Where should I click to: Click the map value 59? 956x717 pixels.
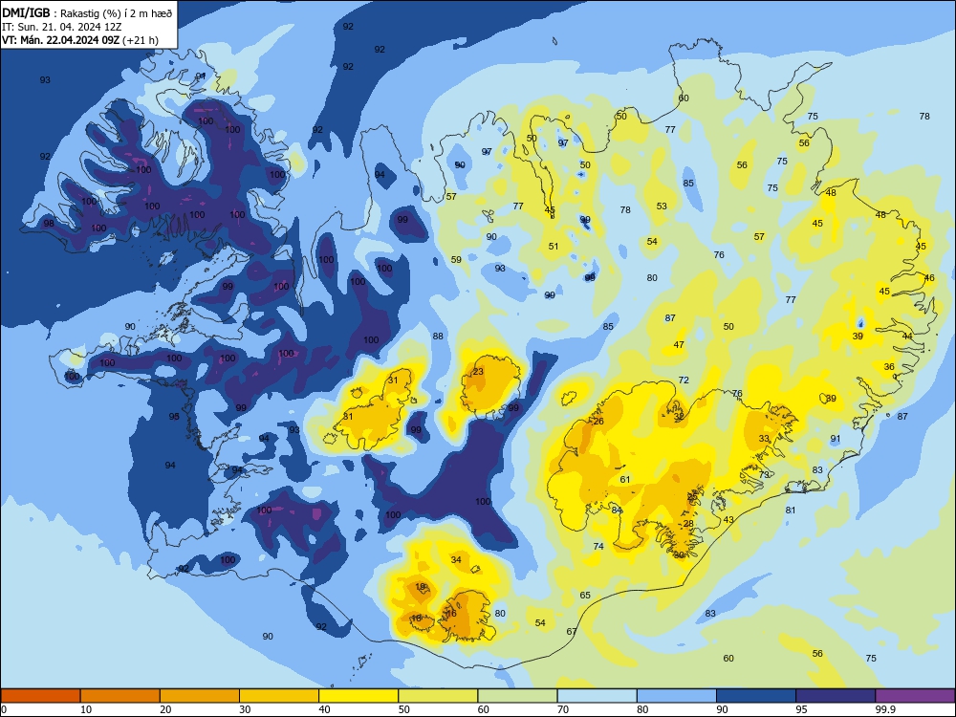(x=456, y=259)
